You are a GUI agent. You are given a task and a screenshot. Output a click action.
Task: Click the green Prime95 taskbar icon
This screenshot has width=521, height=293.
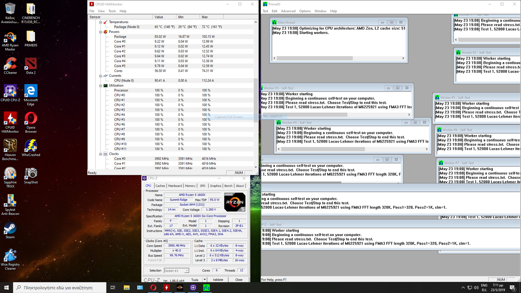(206, 287)
